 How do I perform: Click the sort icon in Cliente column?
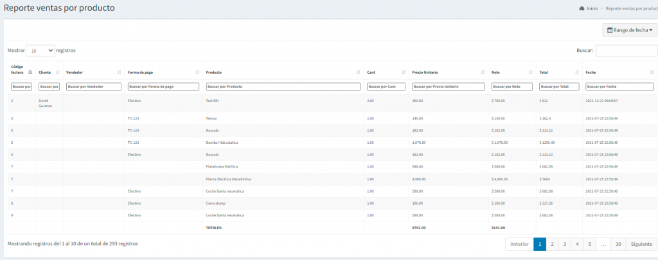pos(58,73)
